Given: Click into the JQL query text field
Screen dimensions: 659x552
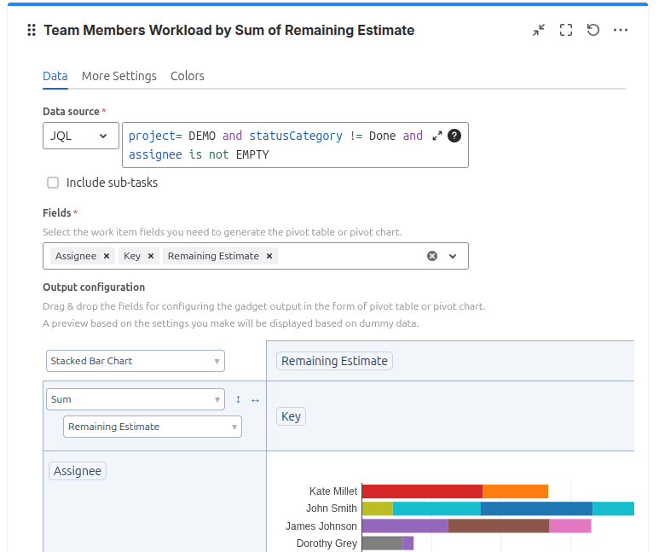Looking at the screenshot, I should [x=273, y=145].
